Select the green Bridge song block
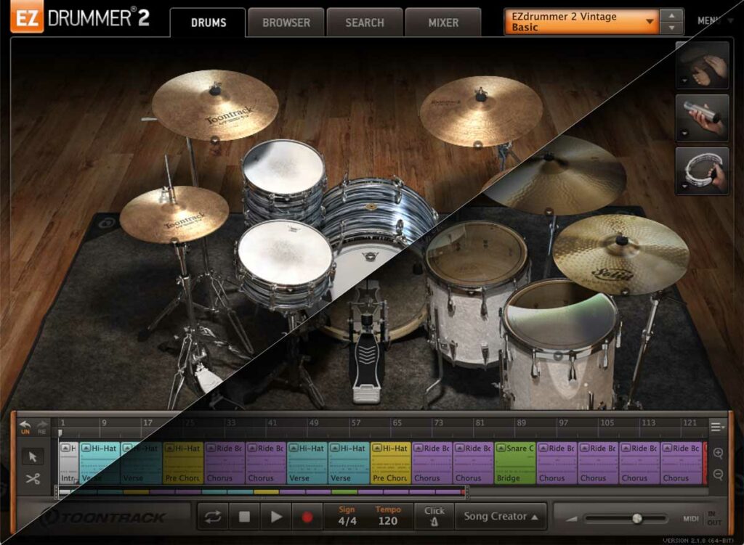This screenshot has height=545, width=744. [515, 463]
